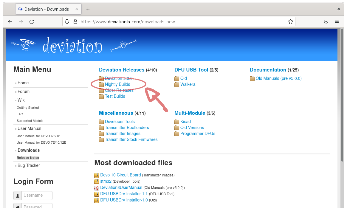
Task: Open the Older Releases link
Action: (119, 91)
